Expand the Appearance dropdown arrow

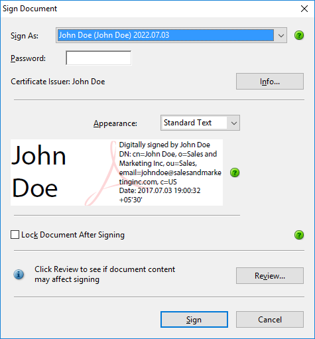click(x=233, y=123)
